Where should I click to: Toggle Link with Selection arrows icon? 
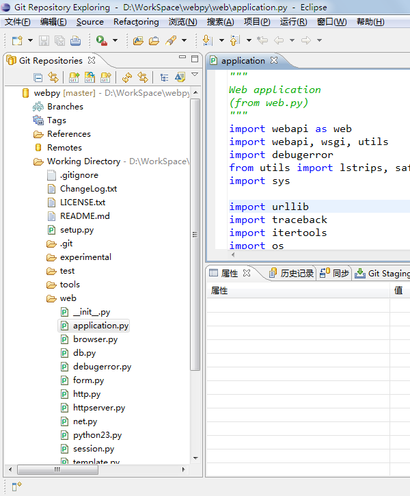click(143, 77)
